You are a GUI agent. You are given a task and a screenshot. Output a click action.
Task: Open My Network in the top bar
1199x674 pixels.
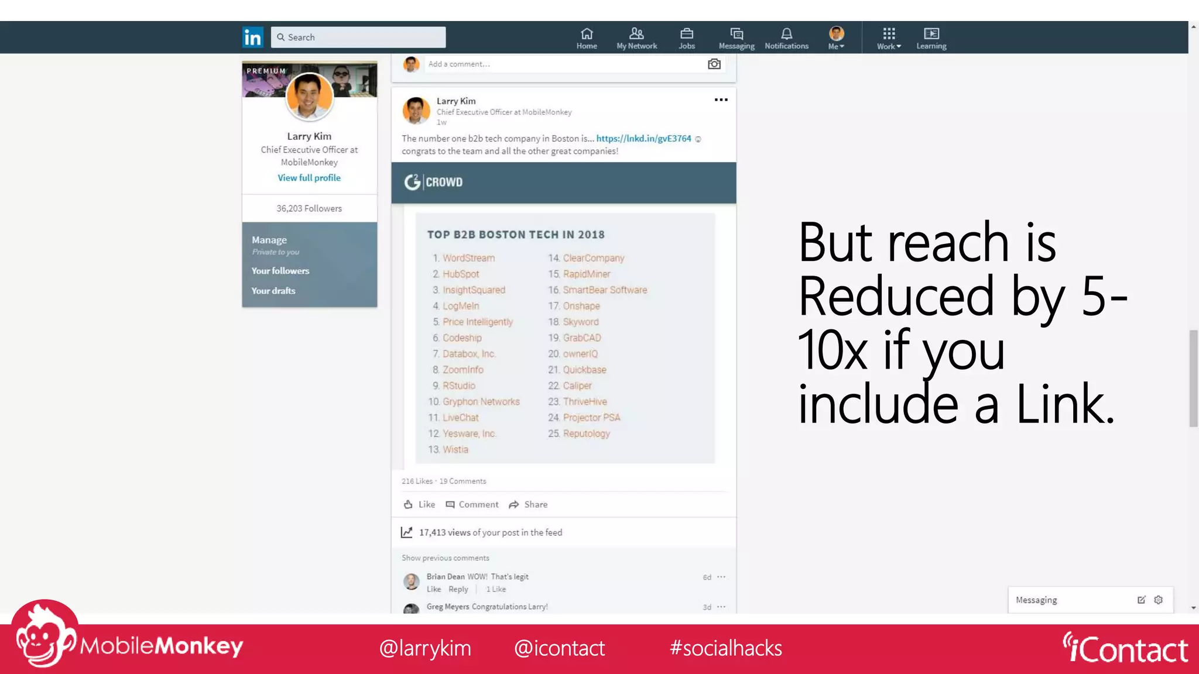click(636, 39)
